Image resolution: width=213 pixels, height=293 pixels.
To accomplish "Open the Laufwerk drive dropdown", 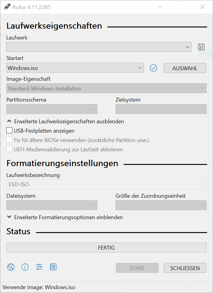I will point(99,47).
